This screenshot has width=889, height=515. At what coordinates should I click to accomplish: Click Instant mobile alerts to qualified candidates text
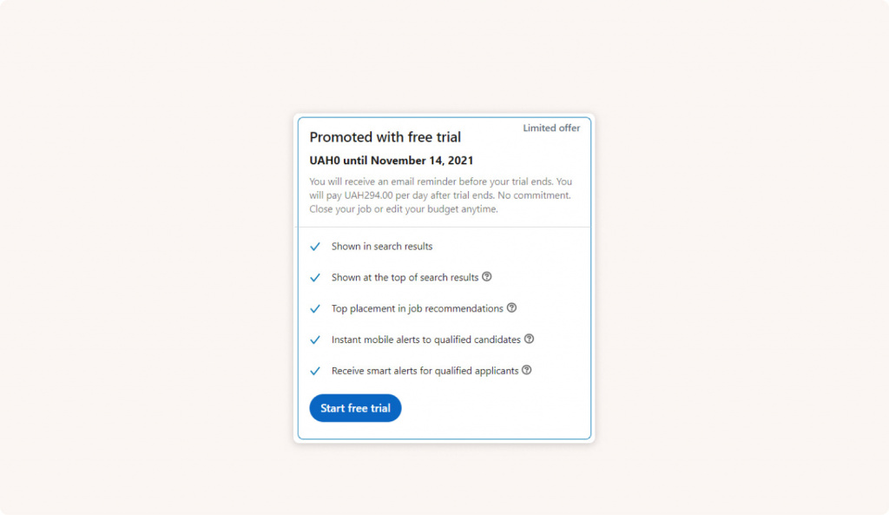point(426,340)
